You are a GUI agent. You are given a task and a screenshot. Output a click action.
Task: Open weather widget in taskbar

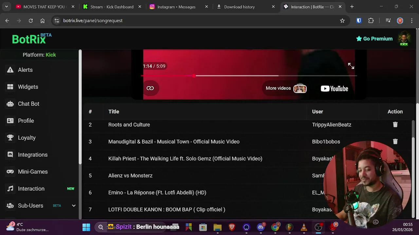27,227
